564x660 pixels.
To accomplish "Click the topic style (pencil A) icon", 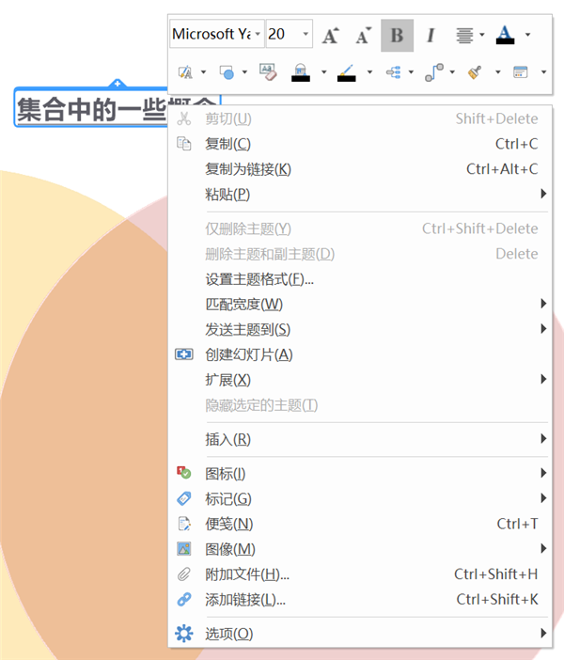I will pyautogui.click(x=185, y=72).
